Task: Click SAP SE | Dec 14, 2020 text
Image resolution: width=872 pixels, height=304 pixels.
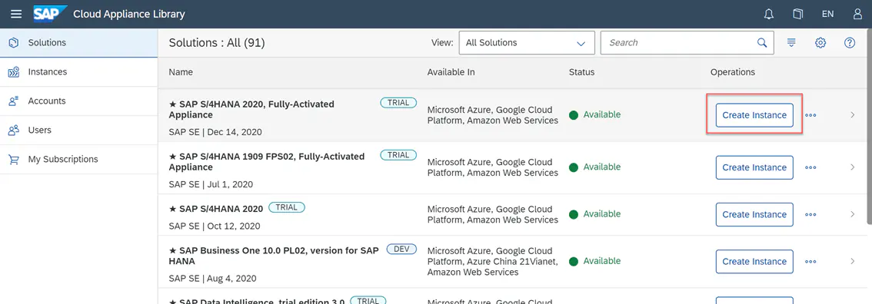Action: [x=215, y=132]
